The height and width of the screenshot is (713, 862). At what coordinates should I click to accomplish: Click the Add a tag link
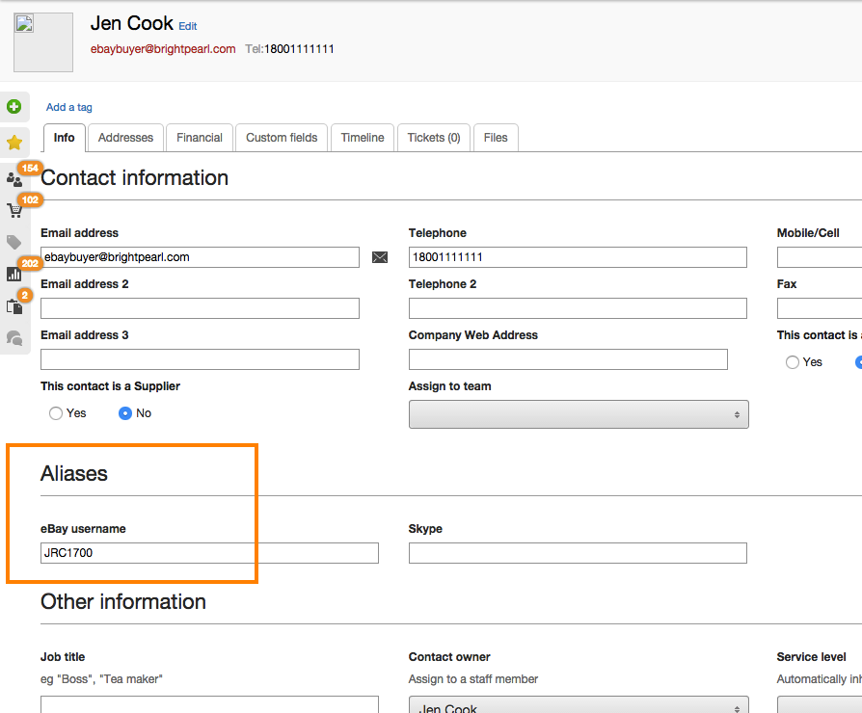pyautogui.click(x=69, y=108)
